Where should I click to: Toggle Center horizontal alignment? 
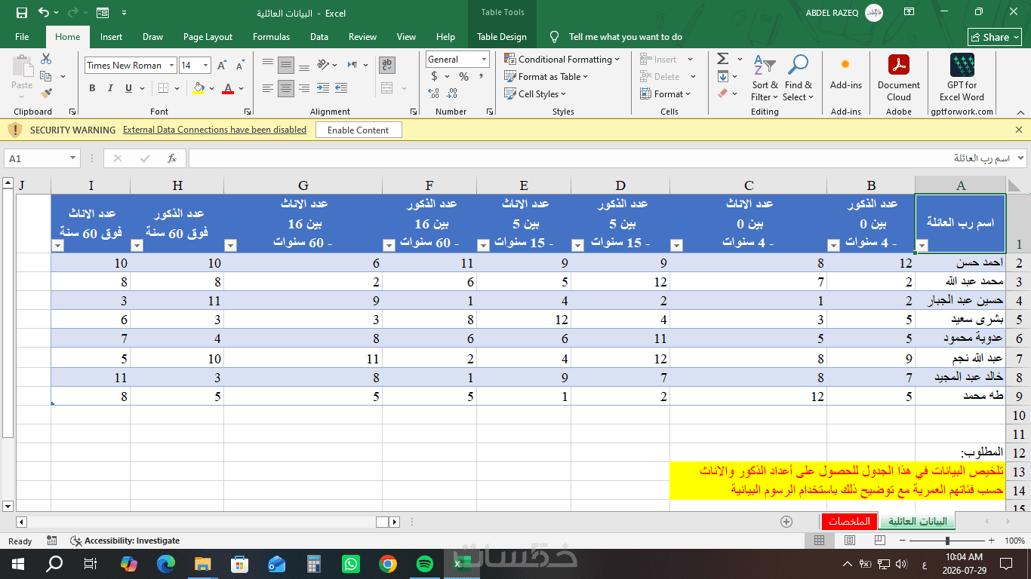(286, 88)
